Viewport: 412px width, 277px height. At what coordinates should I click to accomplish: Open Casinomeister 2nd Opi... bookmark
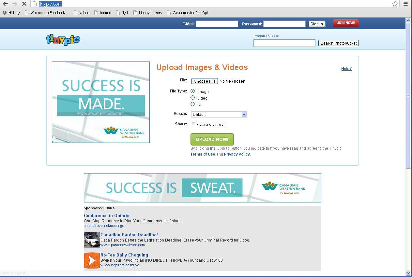(189, 13)
